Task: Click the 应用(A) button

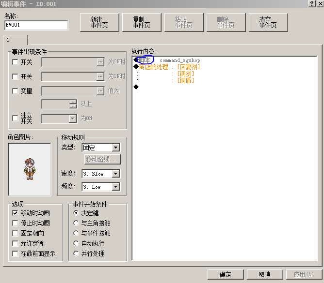Action: [x=304, y=274]
